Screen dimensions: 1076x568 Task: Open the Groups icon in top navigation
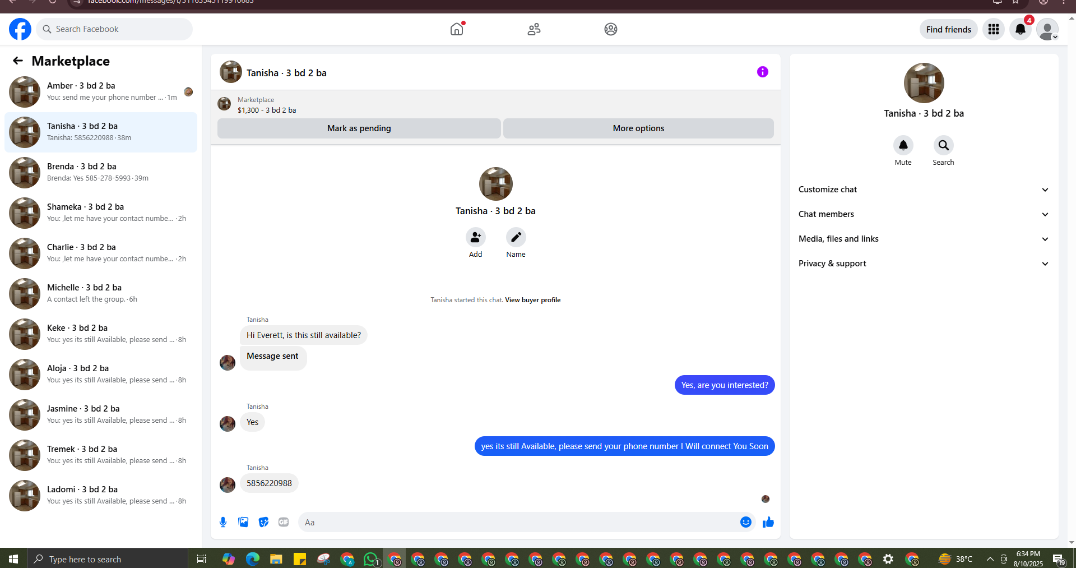point(611,29)
